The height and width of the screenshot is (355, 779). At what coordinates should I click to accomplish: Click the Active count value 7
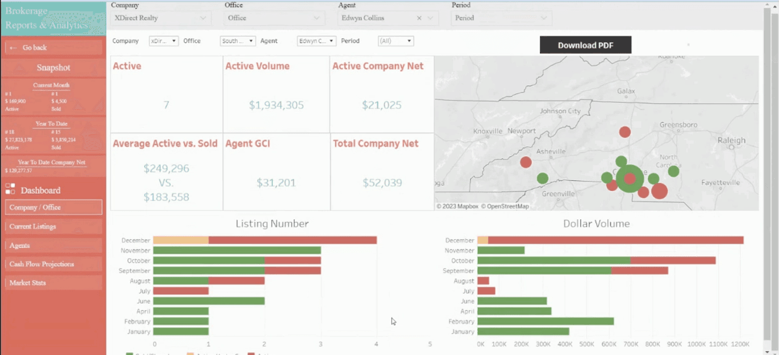tap(166, 105)
